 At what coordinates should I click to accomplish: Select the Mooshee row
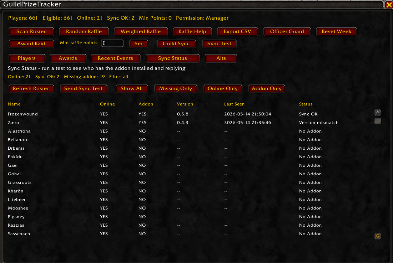point(189,208)
